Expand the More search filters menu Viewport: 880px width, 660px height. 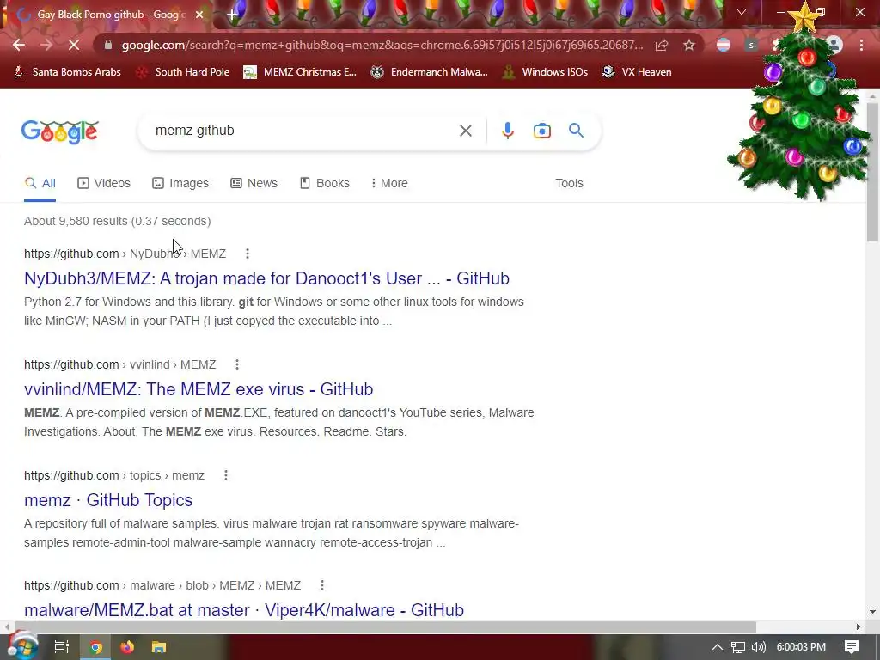coord(389,184)
